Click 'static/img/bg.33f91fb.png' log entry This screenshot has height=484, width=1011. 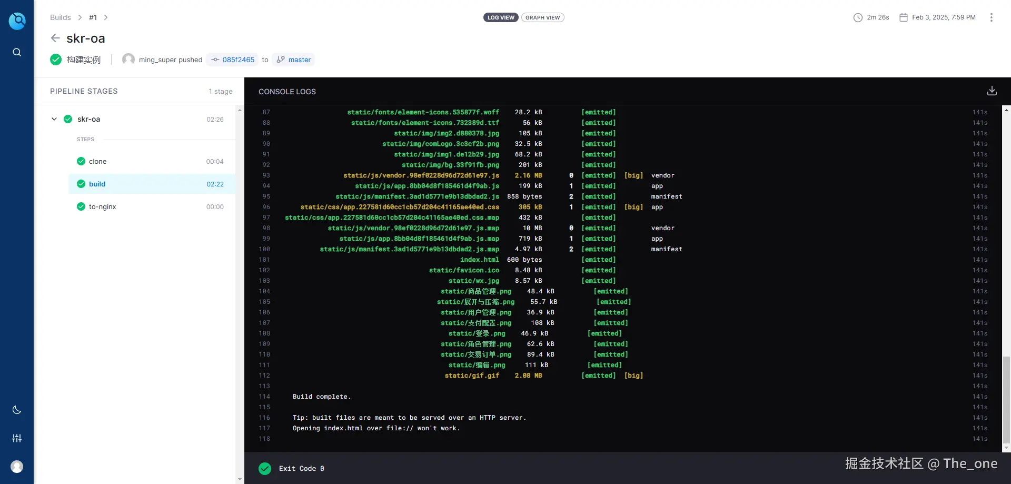click(x=451, y=165)
